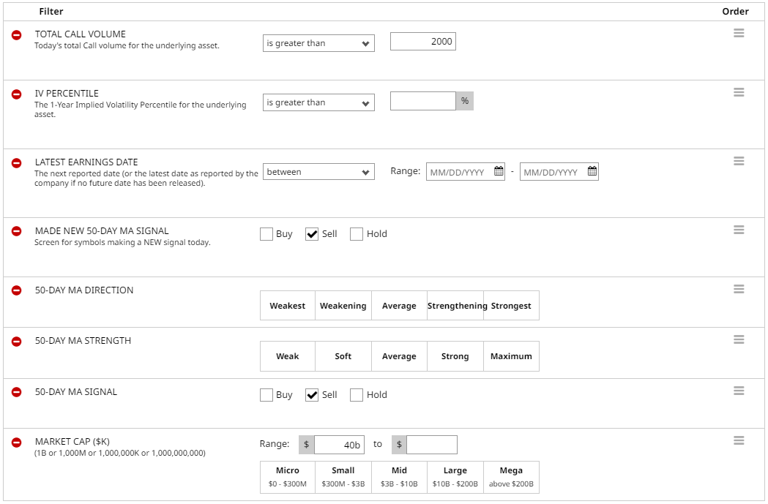
Task: Open Total Call Volume condition dropdown
Action: point(318,43)
